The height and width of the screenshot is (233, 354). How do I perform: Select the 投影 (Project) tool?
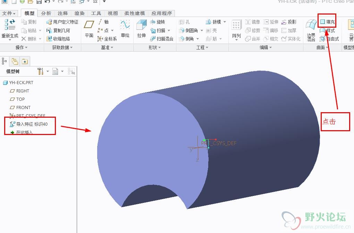289,22
